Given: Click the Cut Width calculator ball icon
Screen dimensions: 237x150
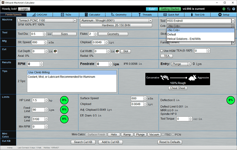Looking at the screenshot, I should [x=117, y=51].
